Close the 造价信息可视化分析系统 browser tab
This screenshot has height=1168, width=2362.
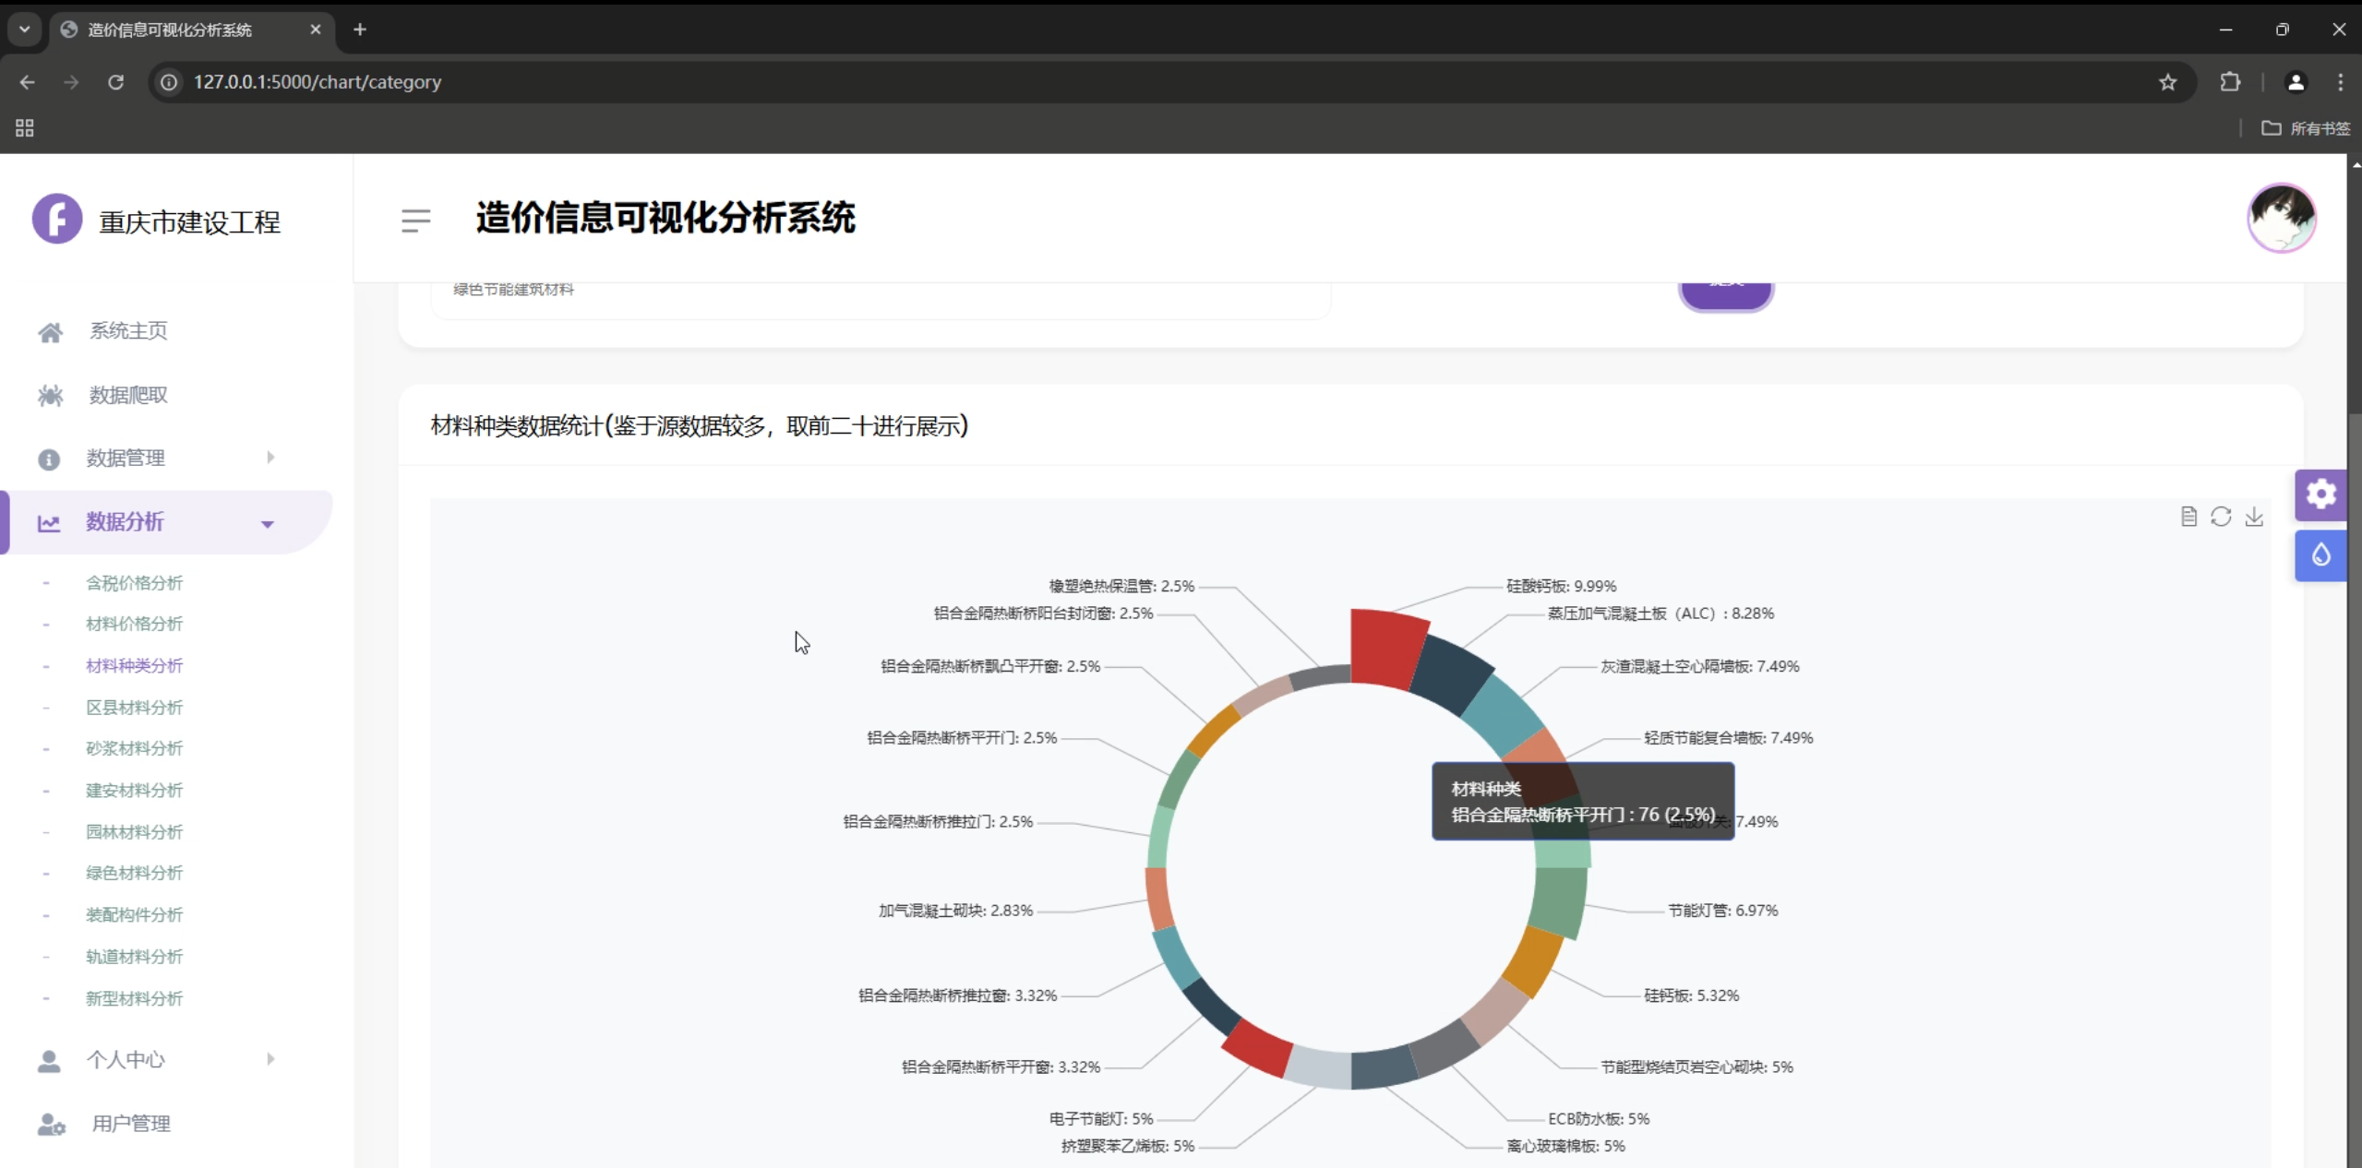[x=316, y=30]
